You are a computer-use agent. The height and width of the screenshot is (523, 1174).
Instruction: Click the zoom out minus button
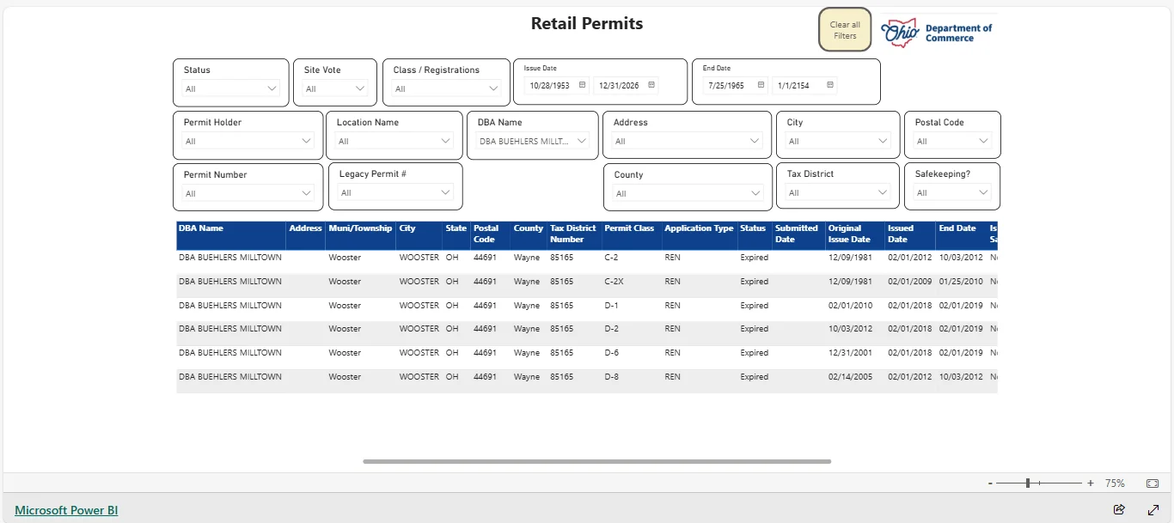pos(990,483)
